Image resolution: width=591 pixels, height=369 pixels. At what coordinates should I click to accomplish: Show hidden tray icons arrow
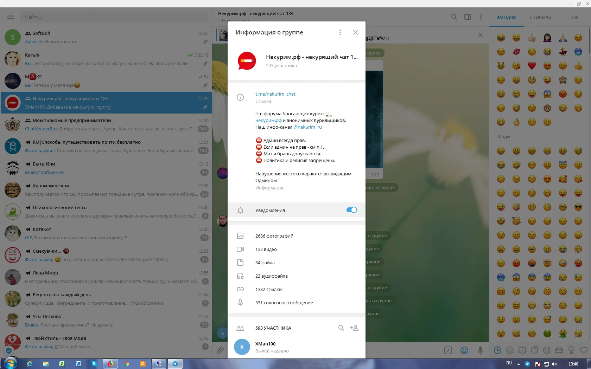[519, 364]
